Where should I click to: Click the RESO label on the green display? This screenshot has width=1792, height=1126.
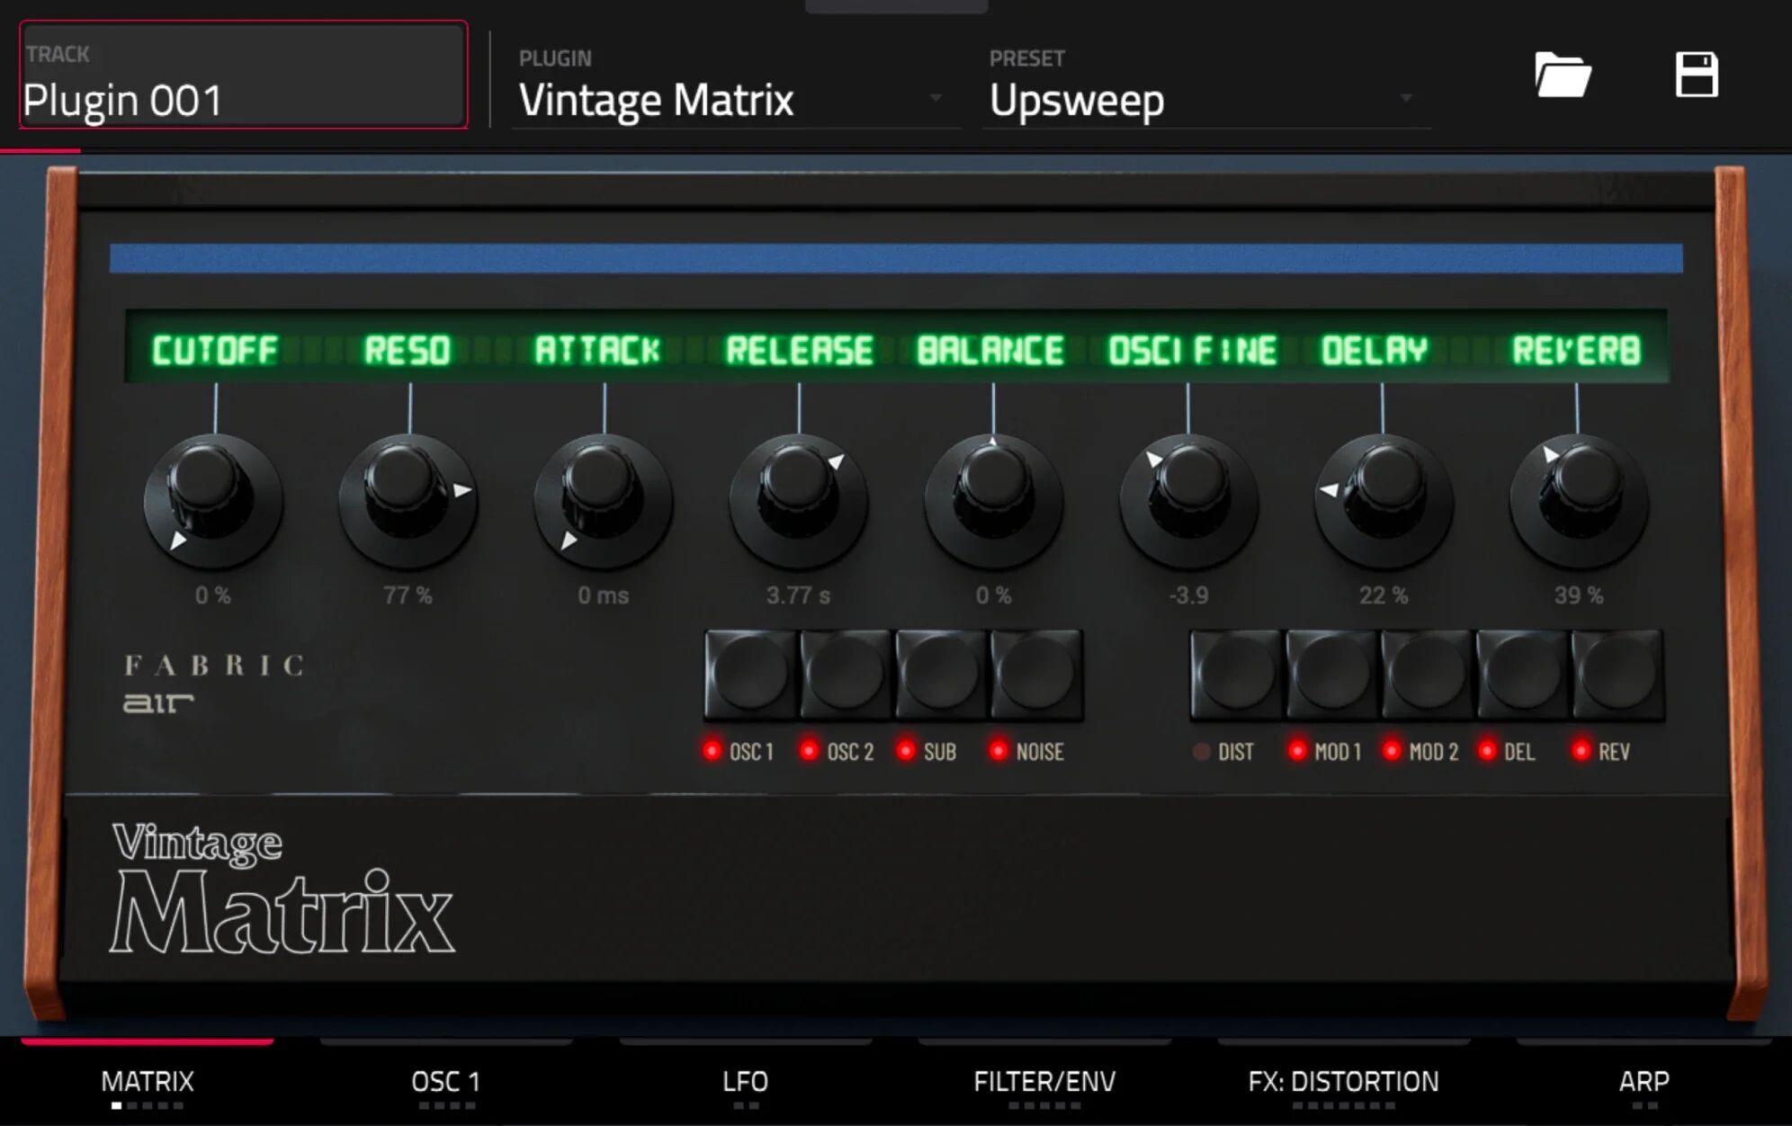coord(408,350)
